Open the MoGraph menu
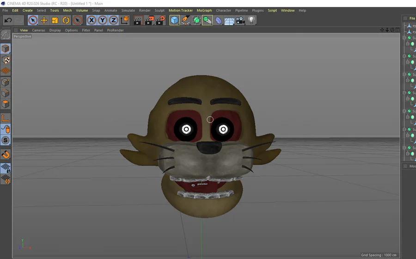The width and height of the screenshot is (416, 259). pyautogui.click(x=204, y=10)
